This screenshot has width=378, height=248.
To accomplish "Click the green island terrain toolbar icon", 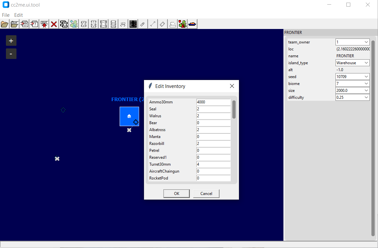I will 73,24.
